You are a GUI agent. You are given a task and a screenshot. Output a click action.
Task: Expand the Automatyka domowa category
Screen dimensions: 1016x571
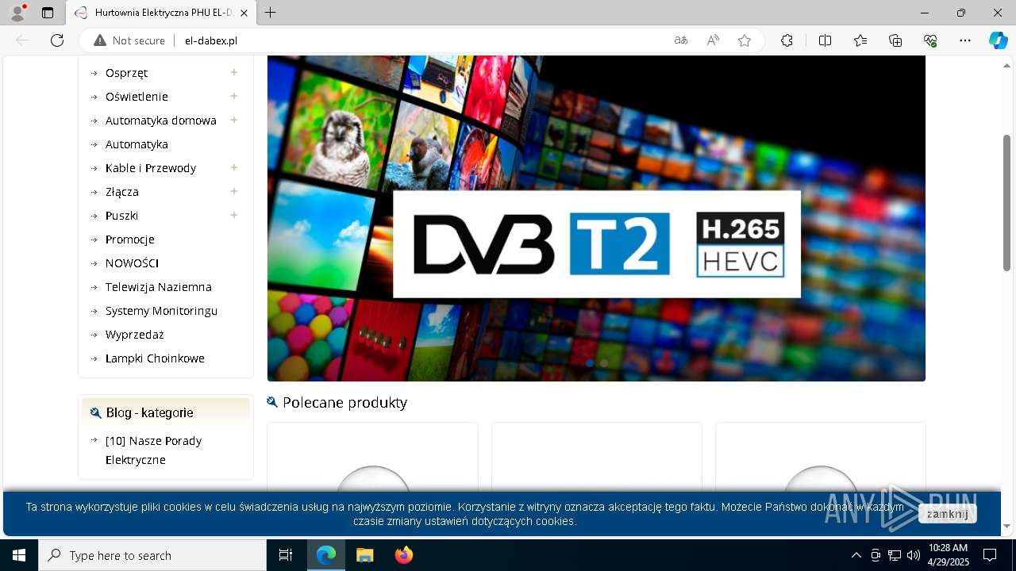pos(234,120)
